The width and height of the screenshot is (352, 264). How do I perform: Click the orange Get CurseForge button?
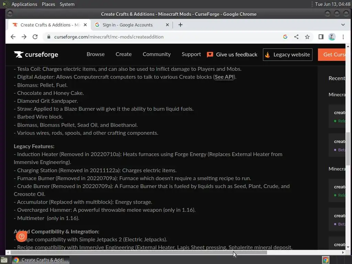tap(332, 55)
